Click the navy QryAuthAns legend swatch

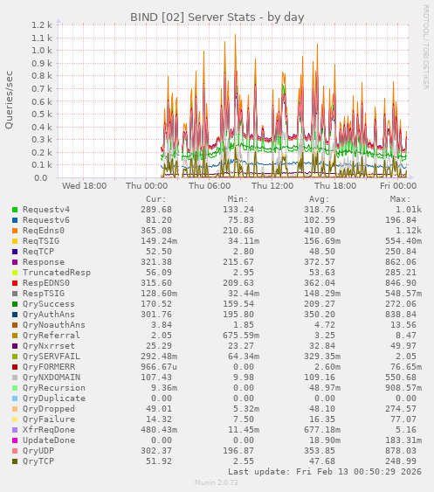click(x=15, y=315)
